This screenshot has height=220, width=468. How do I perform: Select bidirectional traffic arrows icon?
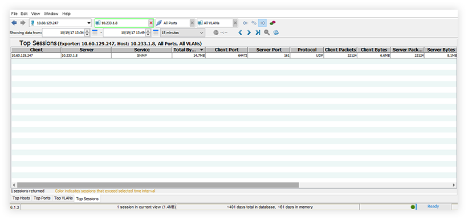(x=254, y=23)
